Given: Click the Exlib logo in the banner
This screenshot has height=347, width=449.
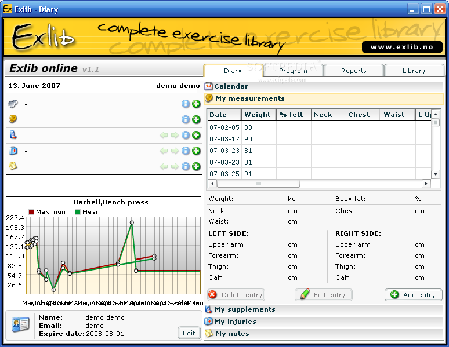Looking at the screenshot, I should click(43, 38).
